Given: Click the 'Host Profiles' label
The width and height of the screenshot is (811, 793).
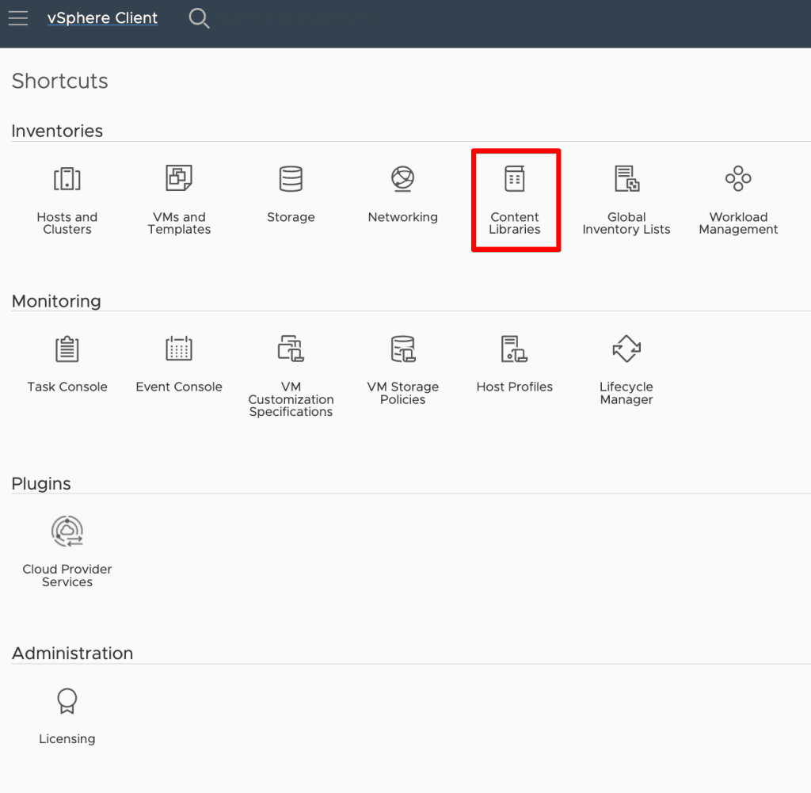Looking at the screenshot, I should pos(515,387).
